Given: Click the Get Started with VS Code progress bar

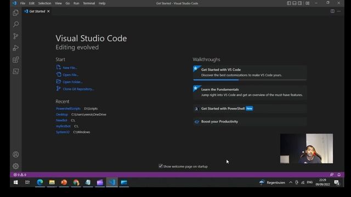Looking at the screenshot, I should click(x=250, y=80).
